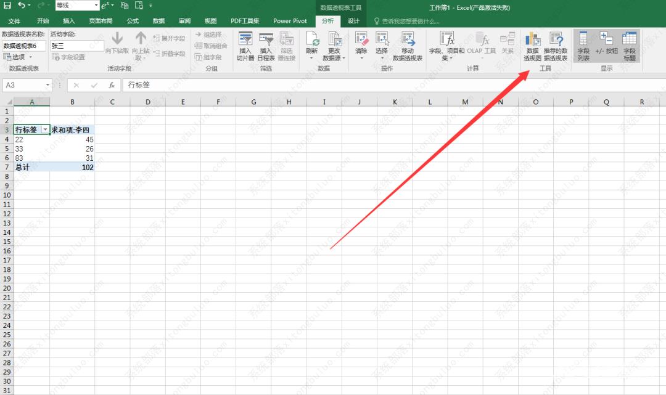This screenshot has width=666, height=395.
Task: Click the 刷新 refresh icon
Action: coord(312,39)
